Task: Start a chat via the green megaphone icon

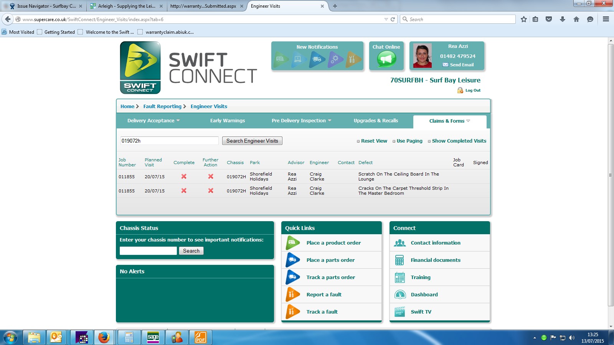Action: (x=386, y=59)
